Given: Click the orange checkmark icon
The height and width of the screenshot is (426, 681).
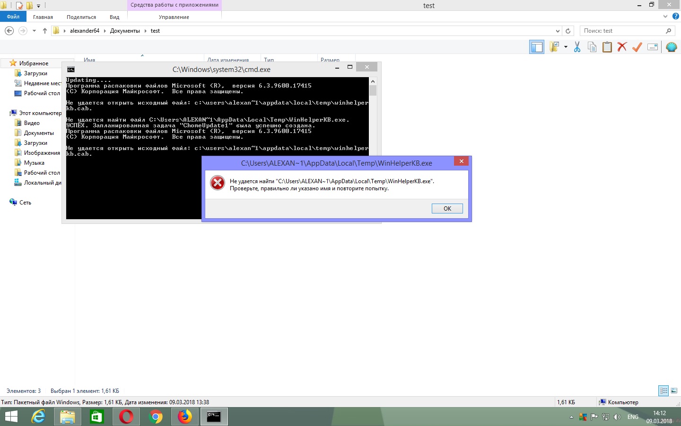Looking at the screenshot, I should (637, 47).
